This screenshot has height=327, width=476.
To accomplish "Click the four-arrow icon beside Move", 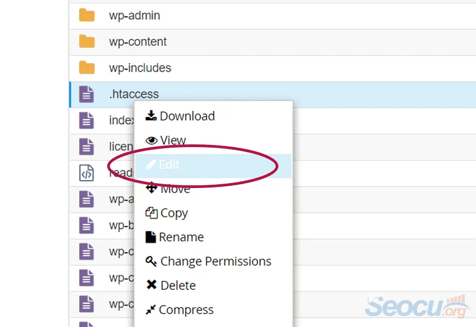I will [151, 188].
